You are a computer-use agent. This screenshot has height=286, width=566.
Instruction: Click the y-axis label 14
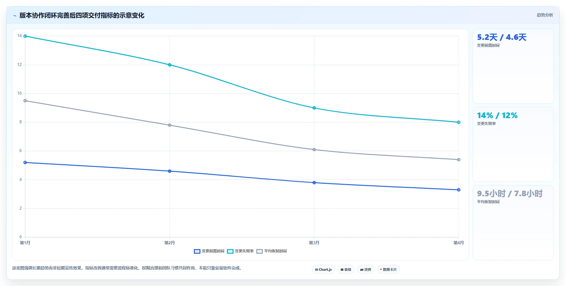[20, 36]
